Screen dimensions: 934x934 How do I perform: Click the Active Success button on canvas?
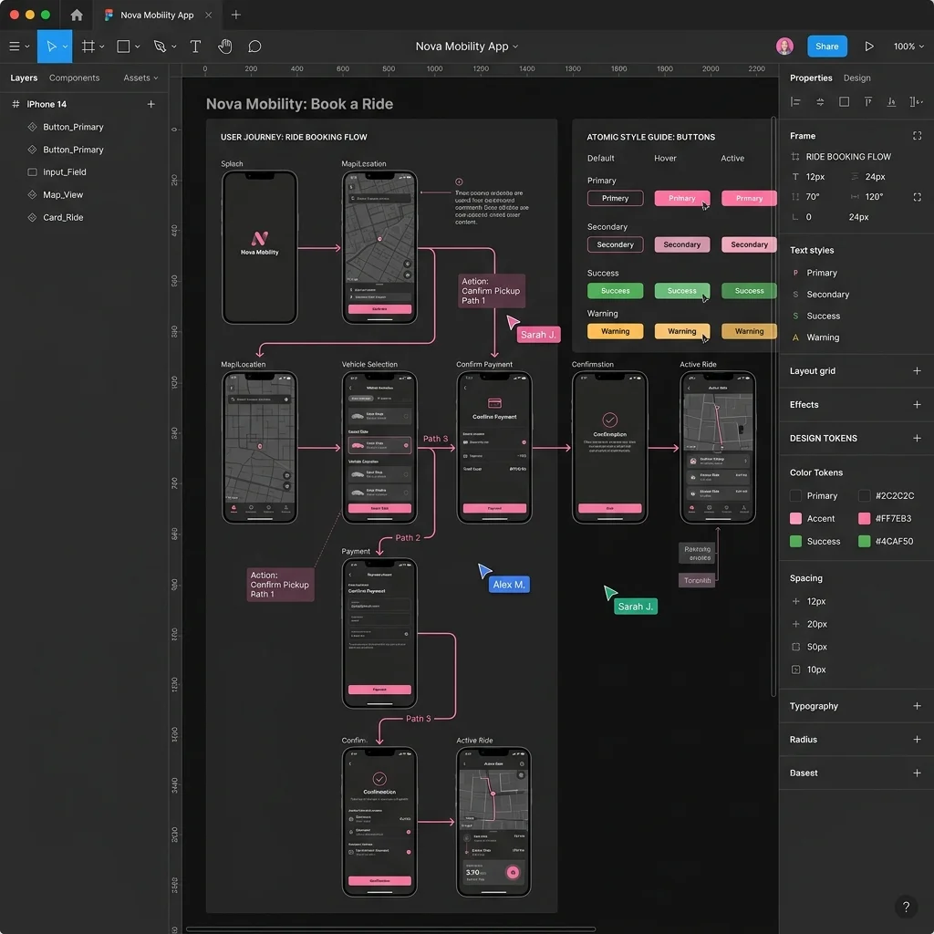pos(749,291)
